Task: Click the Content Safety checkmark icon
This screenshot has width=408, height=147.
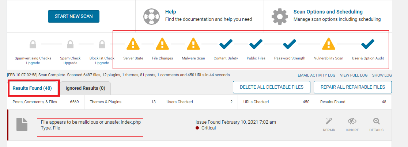Action: click(226, 45)
